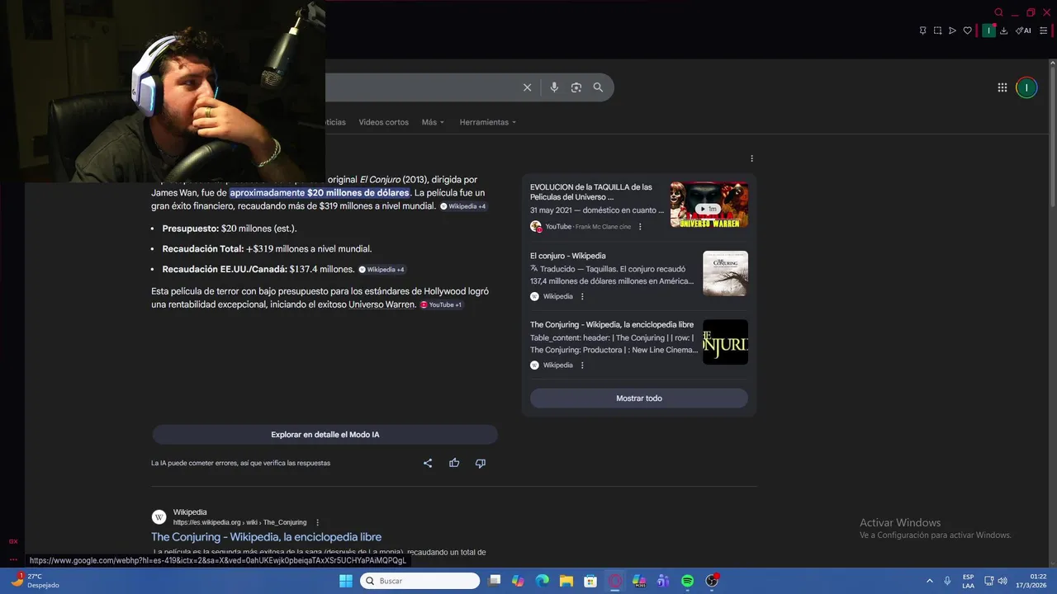
Task: Open Microsoft Edge from the taskbar
Action: click(x=543, y=581)
